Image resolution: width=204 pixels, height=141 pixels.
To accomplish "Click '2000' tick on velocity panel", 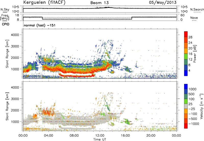I will coord(15,110).
